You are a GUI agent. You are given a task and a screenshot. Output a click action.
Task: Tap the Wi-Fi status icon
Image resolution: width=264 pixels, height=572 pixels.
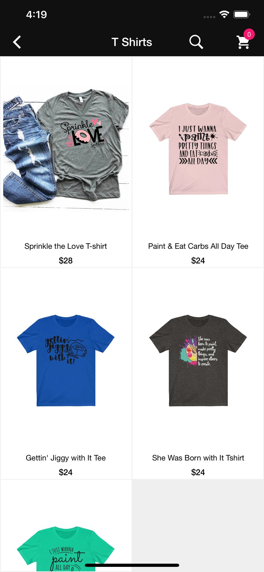click(x=225, y=14)
